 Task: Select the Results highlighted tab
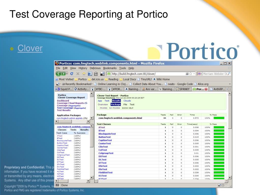coord(116,101)
